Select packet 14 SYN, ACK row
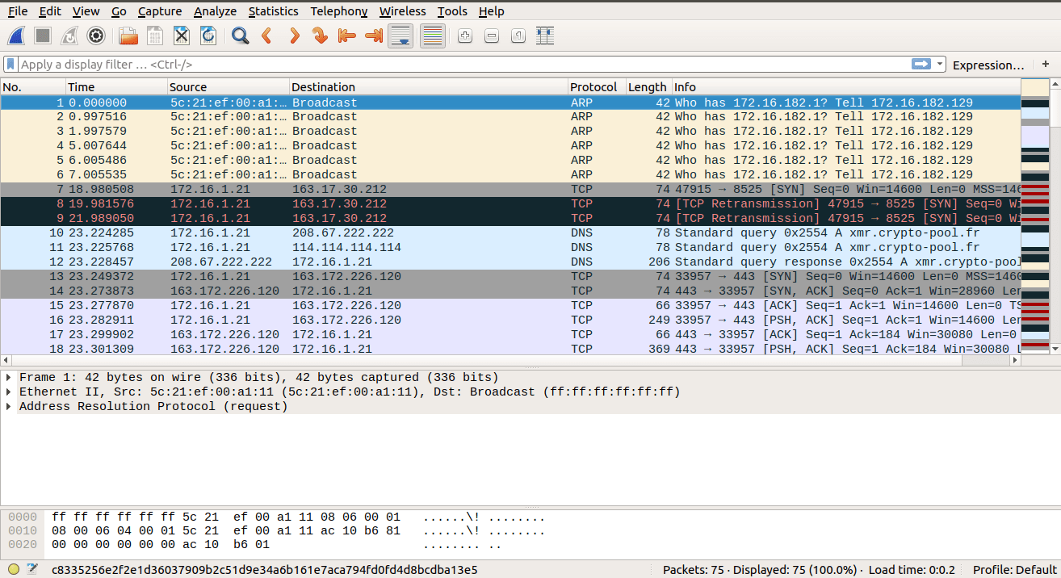Viewport: 1061px width, 578px height. (510, 291)
